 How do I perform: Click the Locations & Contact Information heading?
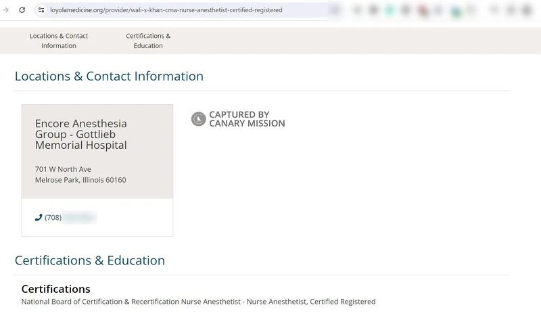[x=109, y=76]
